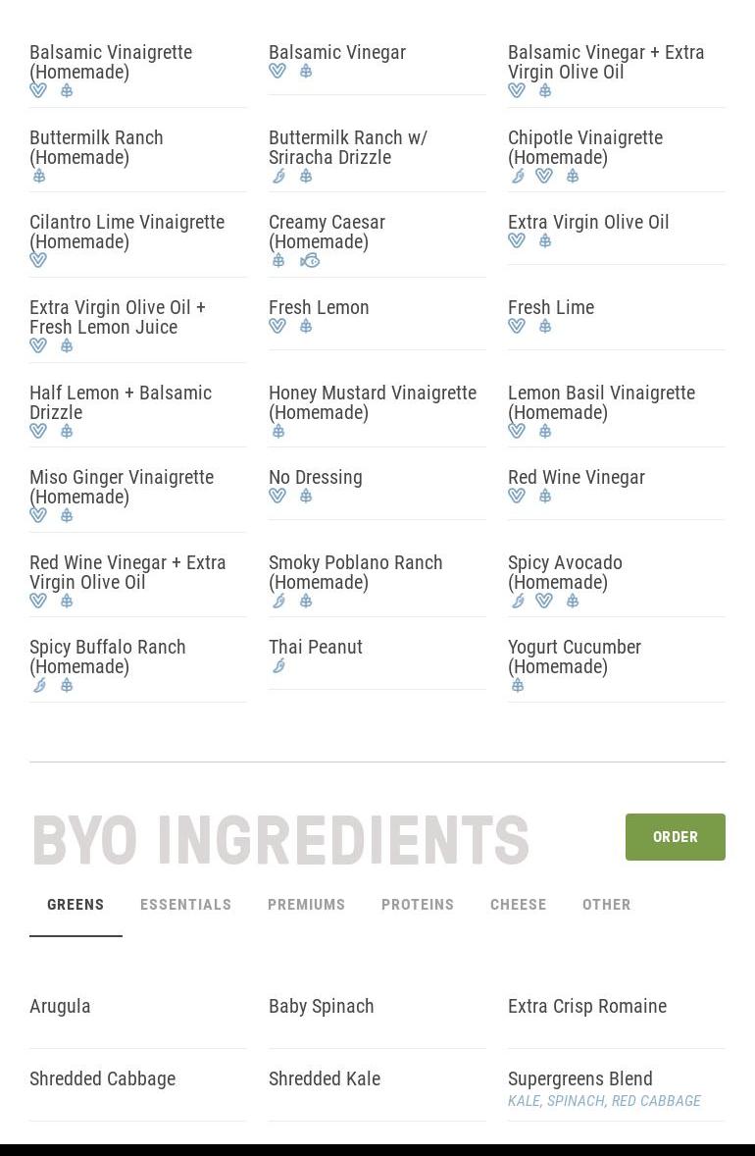Go to the Other tab
Viewport: 755px width, 1156px height.
tap(607, 905)
